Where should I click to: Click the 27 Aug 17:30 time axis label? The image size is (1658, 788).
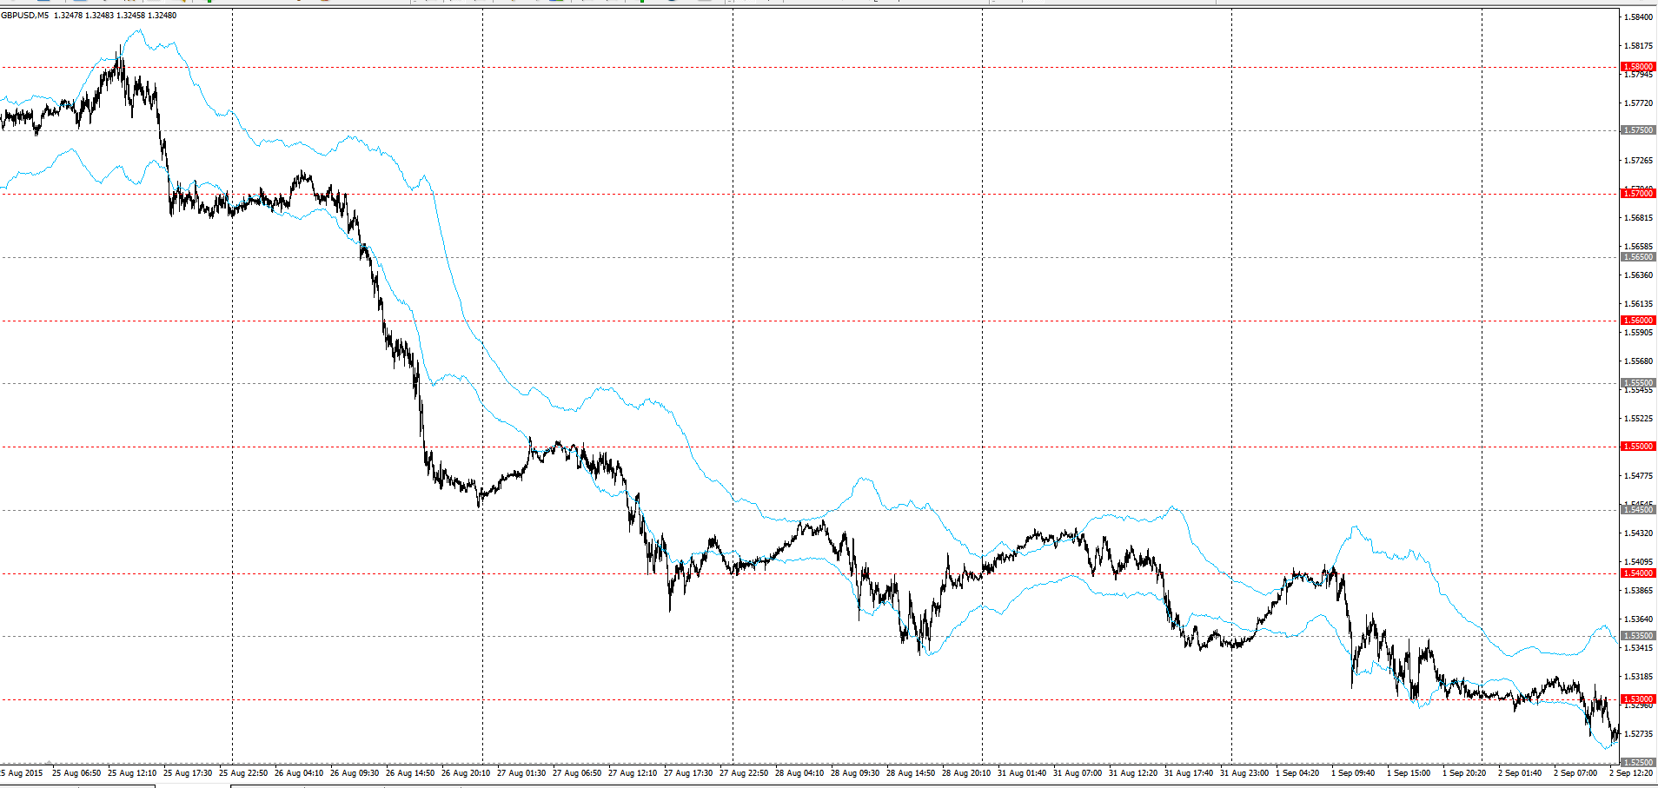[688, 773]
